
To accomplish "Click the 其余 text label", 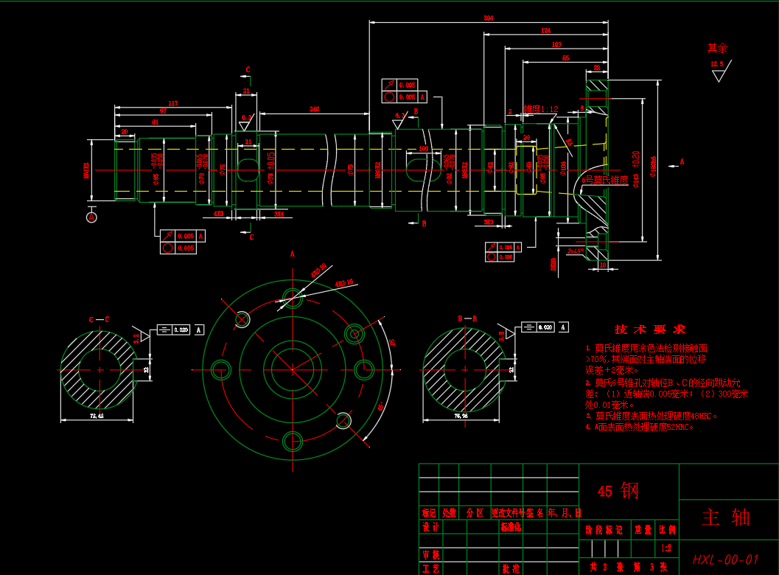I will tap(717, 48).
